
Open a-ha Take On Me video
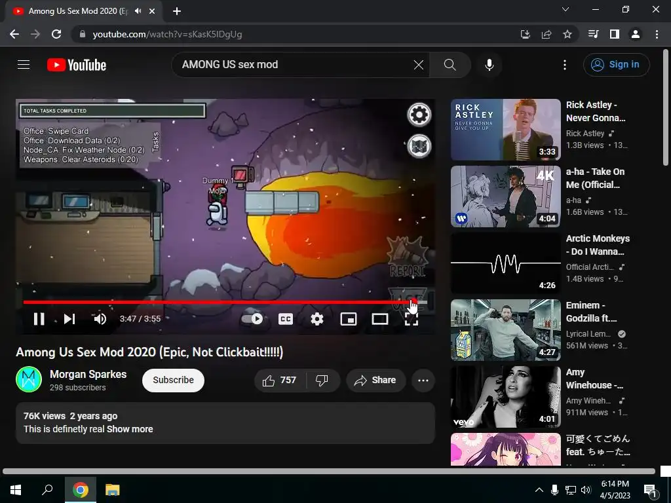pyautogui.click(x=505, y=196)
